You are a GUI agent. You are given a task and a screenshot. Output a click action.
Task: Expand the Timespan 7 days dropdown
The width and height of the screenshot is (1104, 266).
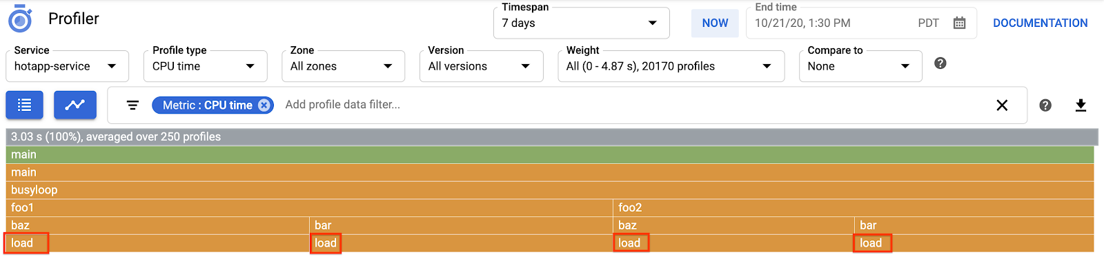(581, 23)
